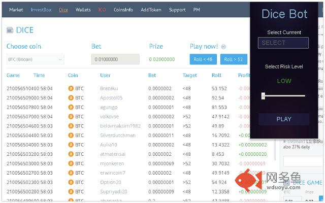The image size is (325, 203).
Task: Open user Option20's profile
Action: point(111,182)
